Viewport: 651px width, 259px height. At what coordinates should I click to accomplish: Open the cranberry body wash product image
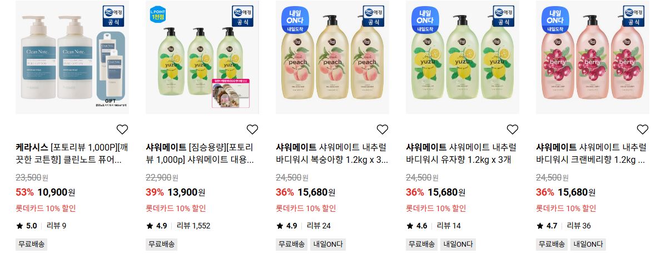pos(593,57)
